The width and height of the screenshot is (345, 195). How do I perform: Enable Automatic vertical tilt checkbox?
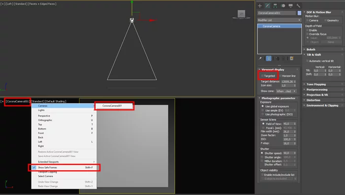pyautogui.click(x=308, y=61)
